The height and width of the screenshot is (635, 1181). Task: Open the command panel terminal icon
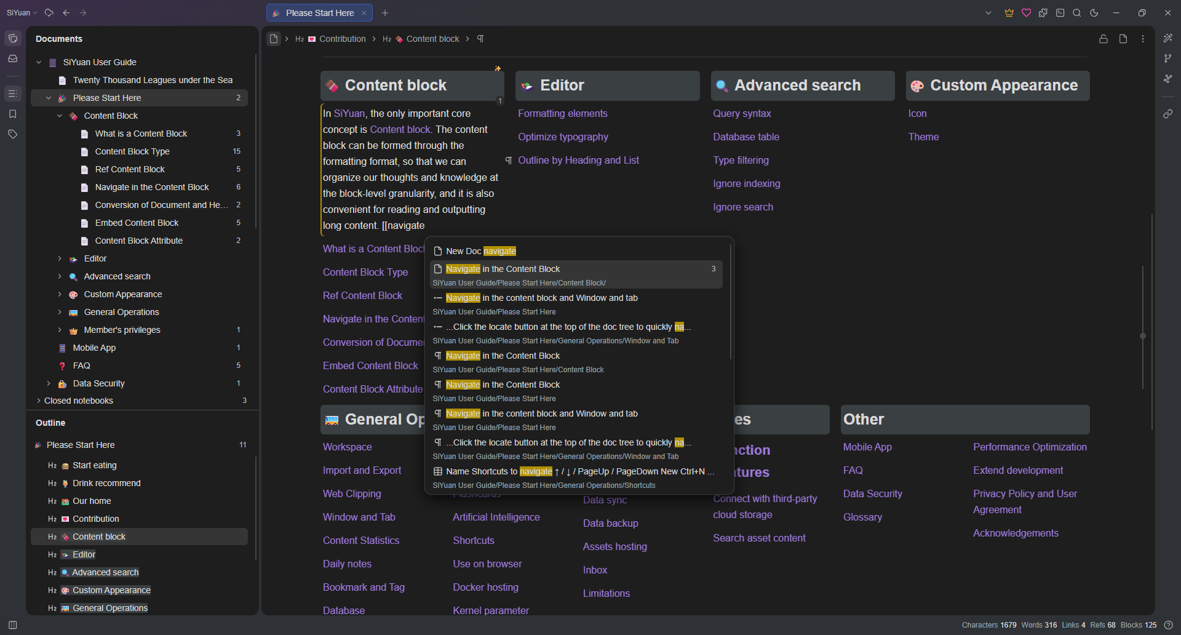1060,13
